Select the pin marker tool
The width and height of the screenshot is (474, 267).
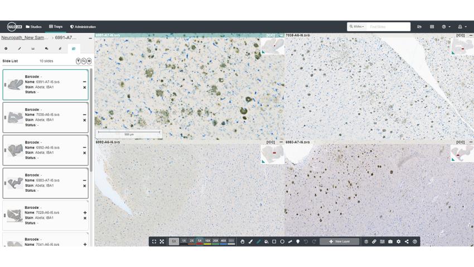click(298, 242)
